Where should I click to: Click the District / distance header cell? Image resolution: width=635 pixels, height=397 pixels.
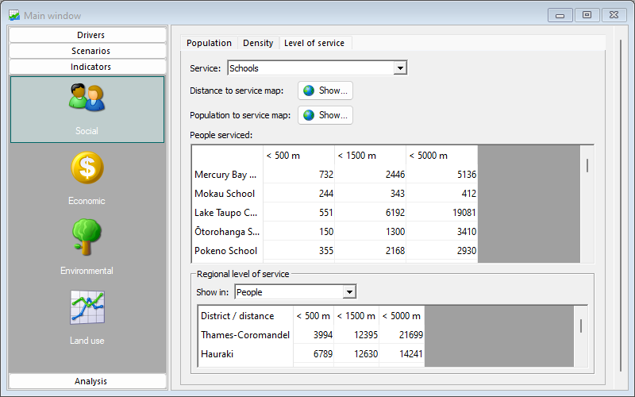(246, 316)
